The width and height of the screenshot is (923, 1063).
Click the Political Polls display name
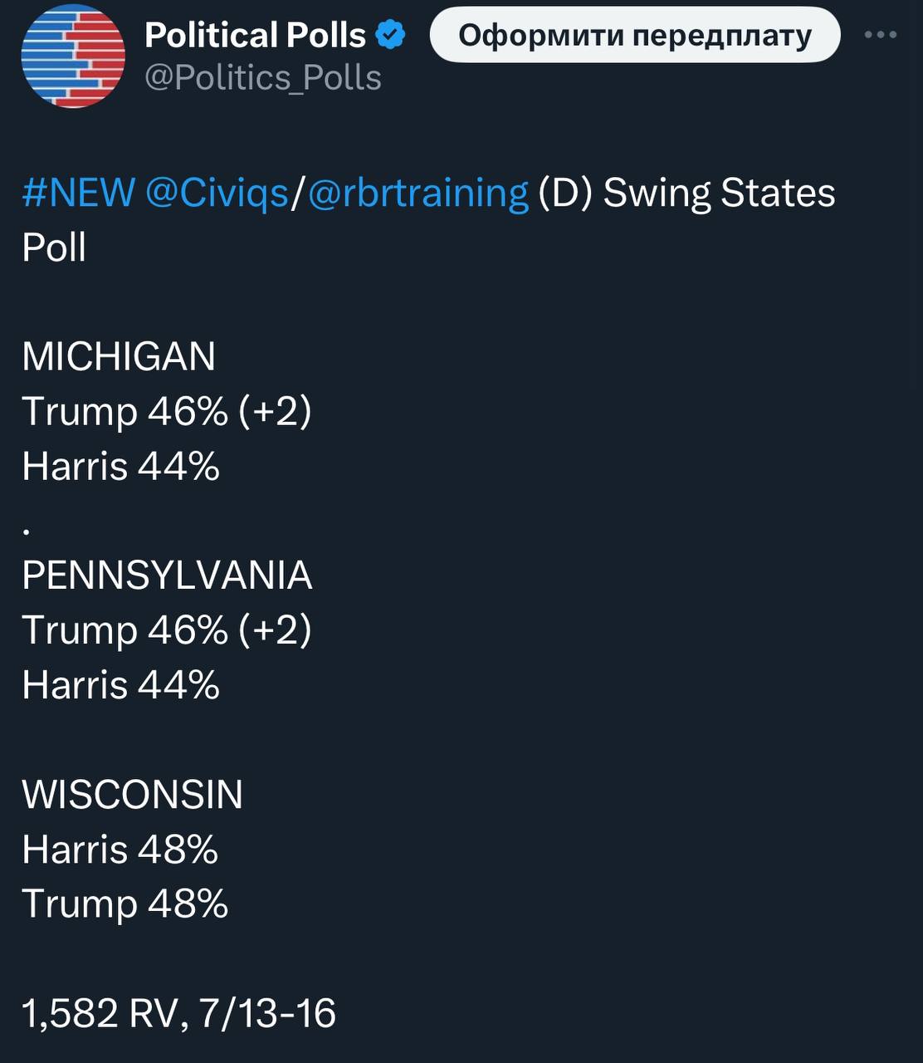pos(255,35)
